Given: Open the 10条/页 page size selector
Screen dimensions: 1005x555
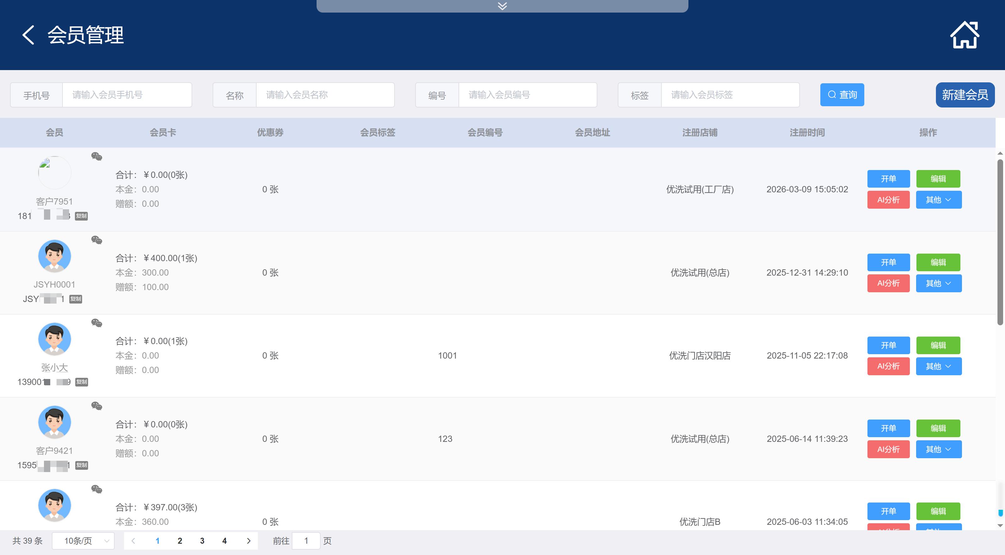Looking at the screenshot, I should [83, 541].
